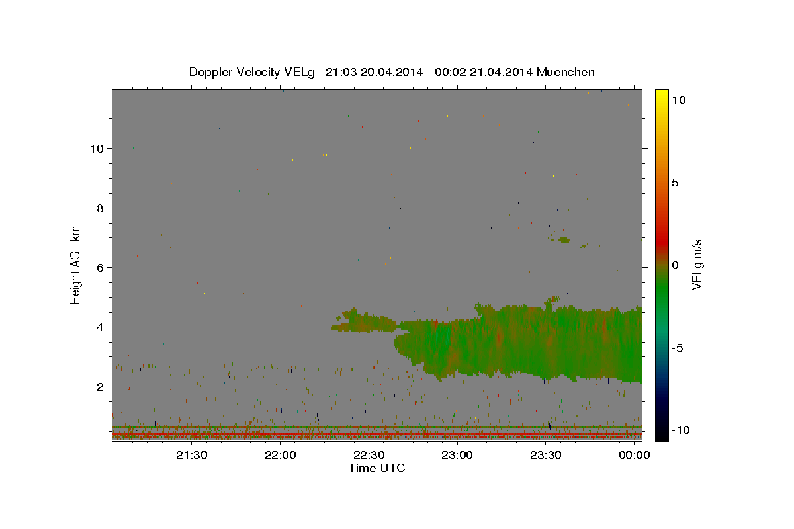Screen dimensions: 794x529
Task: Click the small cloud patch near 7 km
Action: tap(564, 239)
